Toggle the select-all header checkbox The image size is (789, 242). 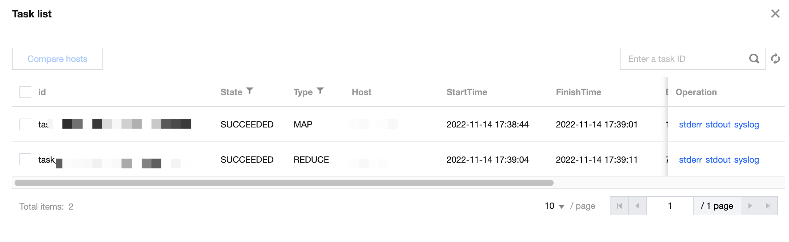coord(26,92)
